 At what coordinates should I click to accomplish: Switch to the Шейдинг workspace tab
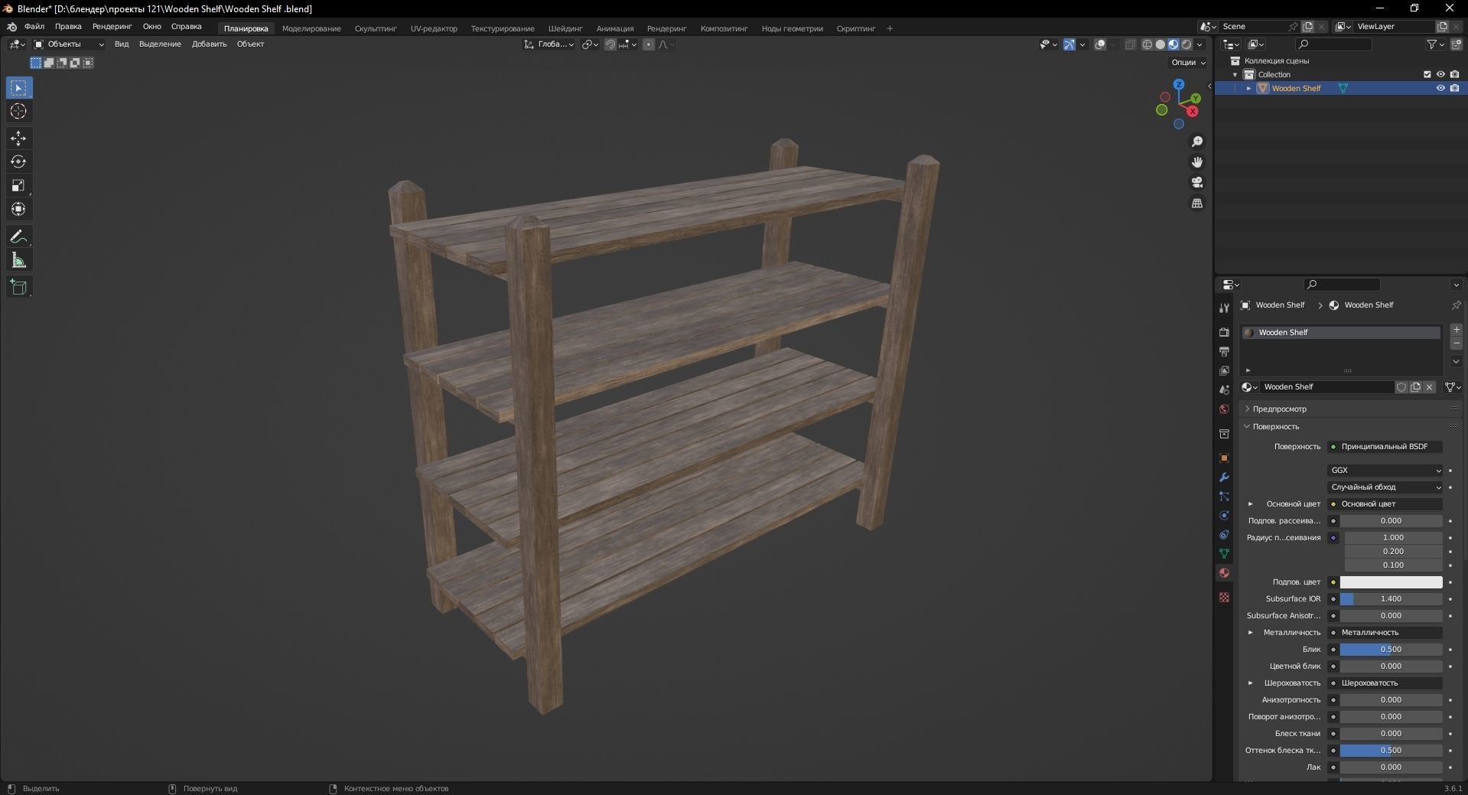[565, 29]
